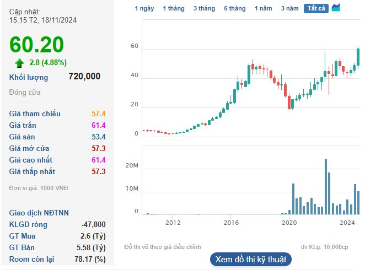
Task: Click the 2016 label on time axis
Action: coord(231,223)
